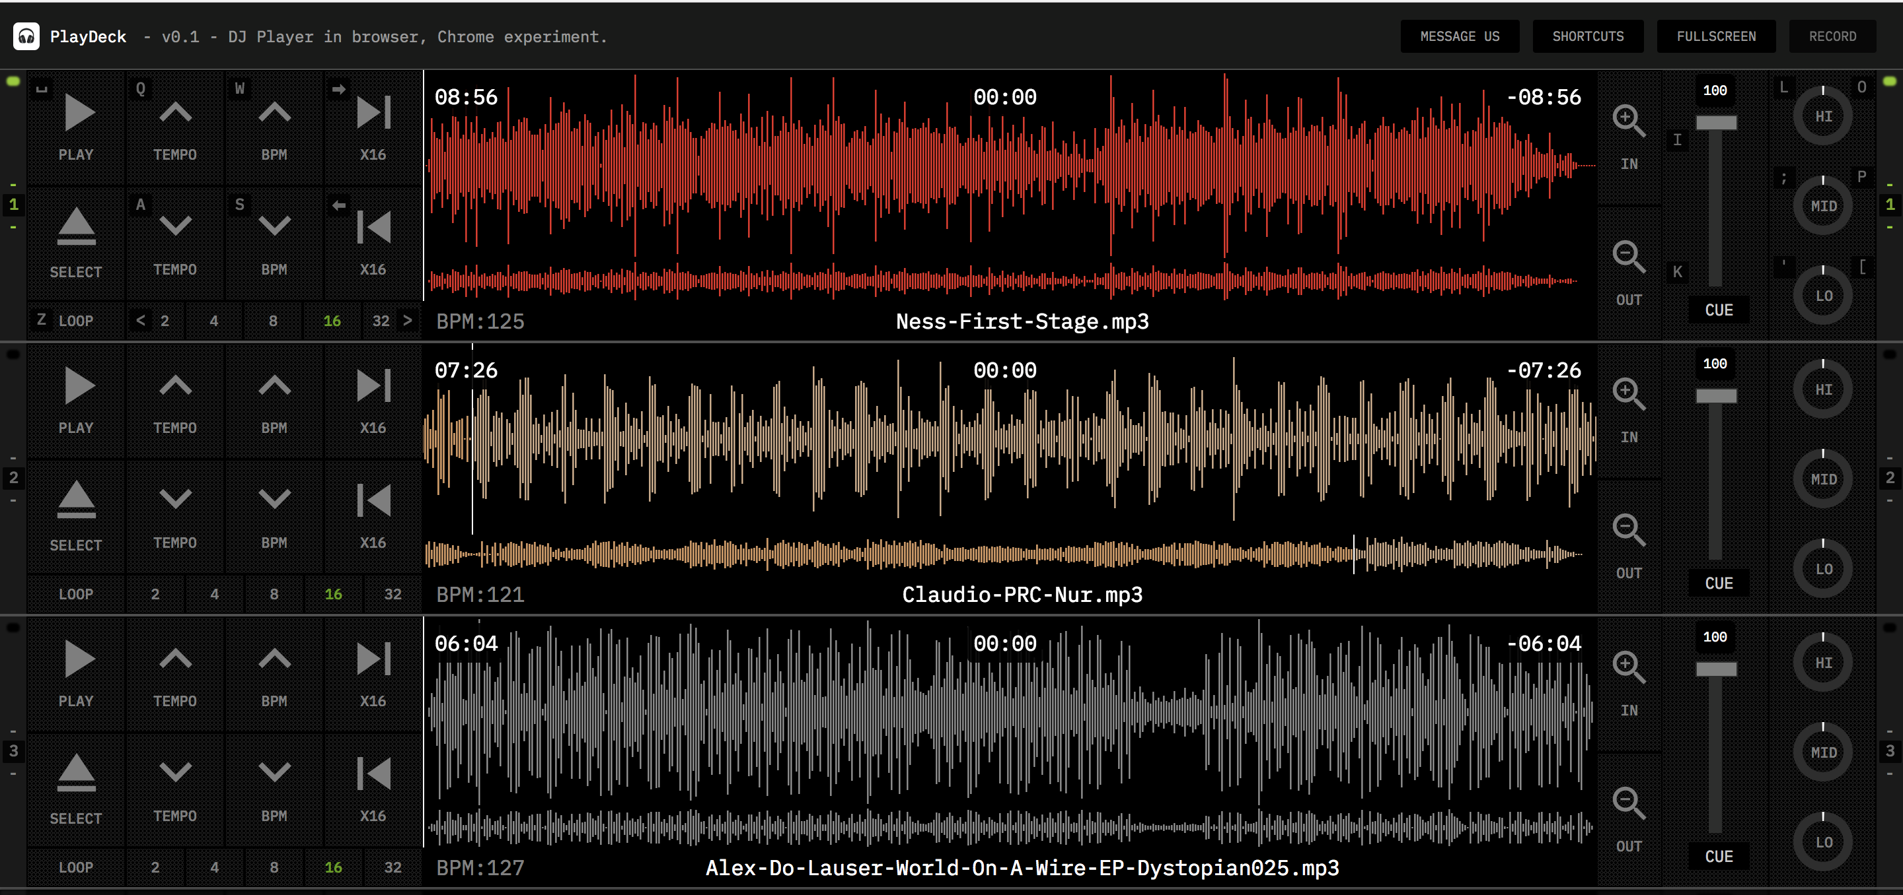This screenshot has height=895, width=1903.
Task: Raise the tempo on deck 1 with the up chevron
Action: pos(175,114)
